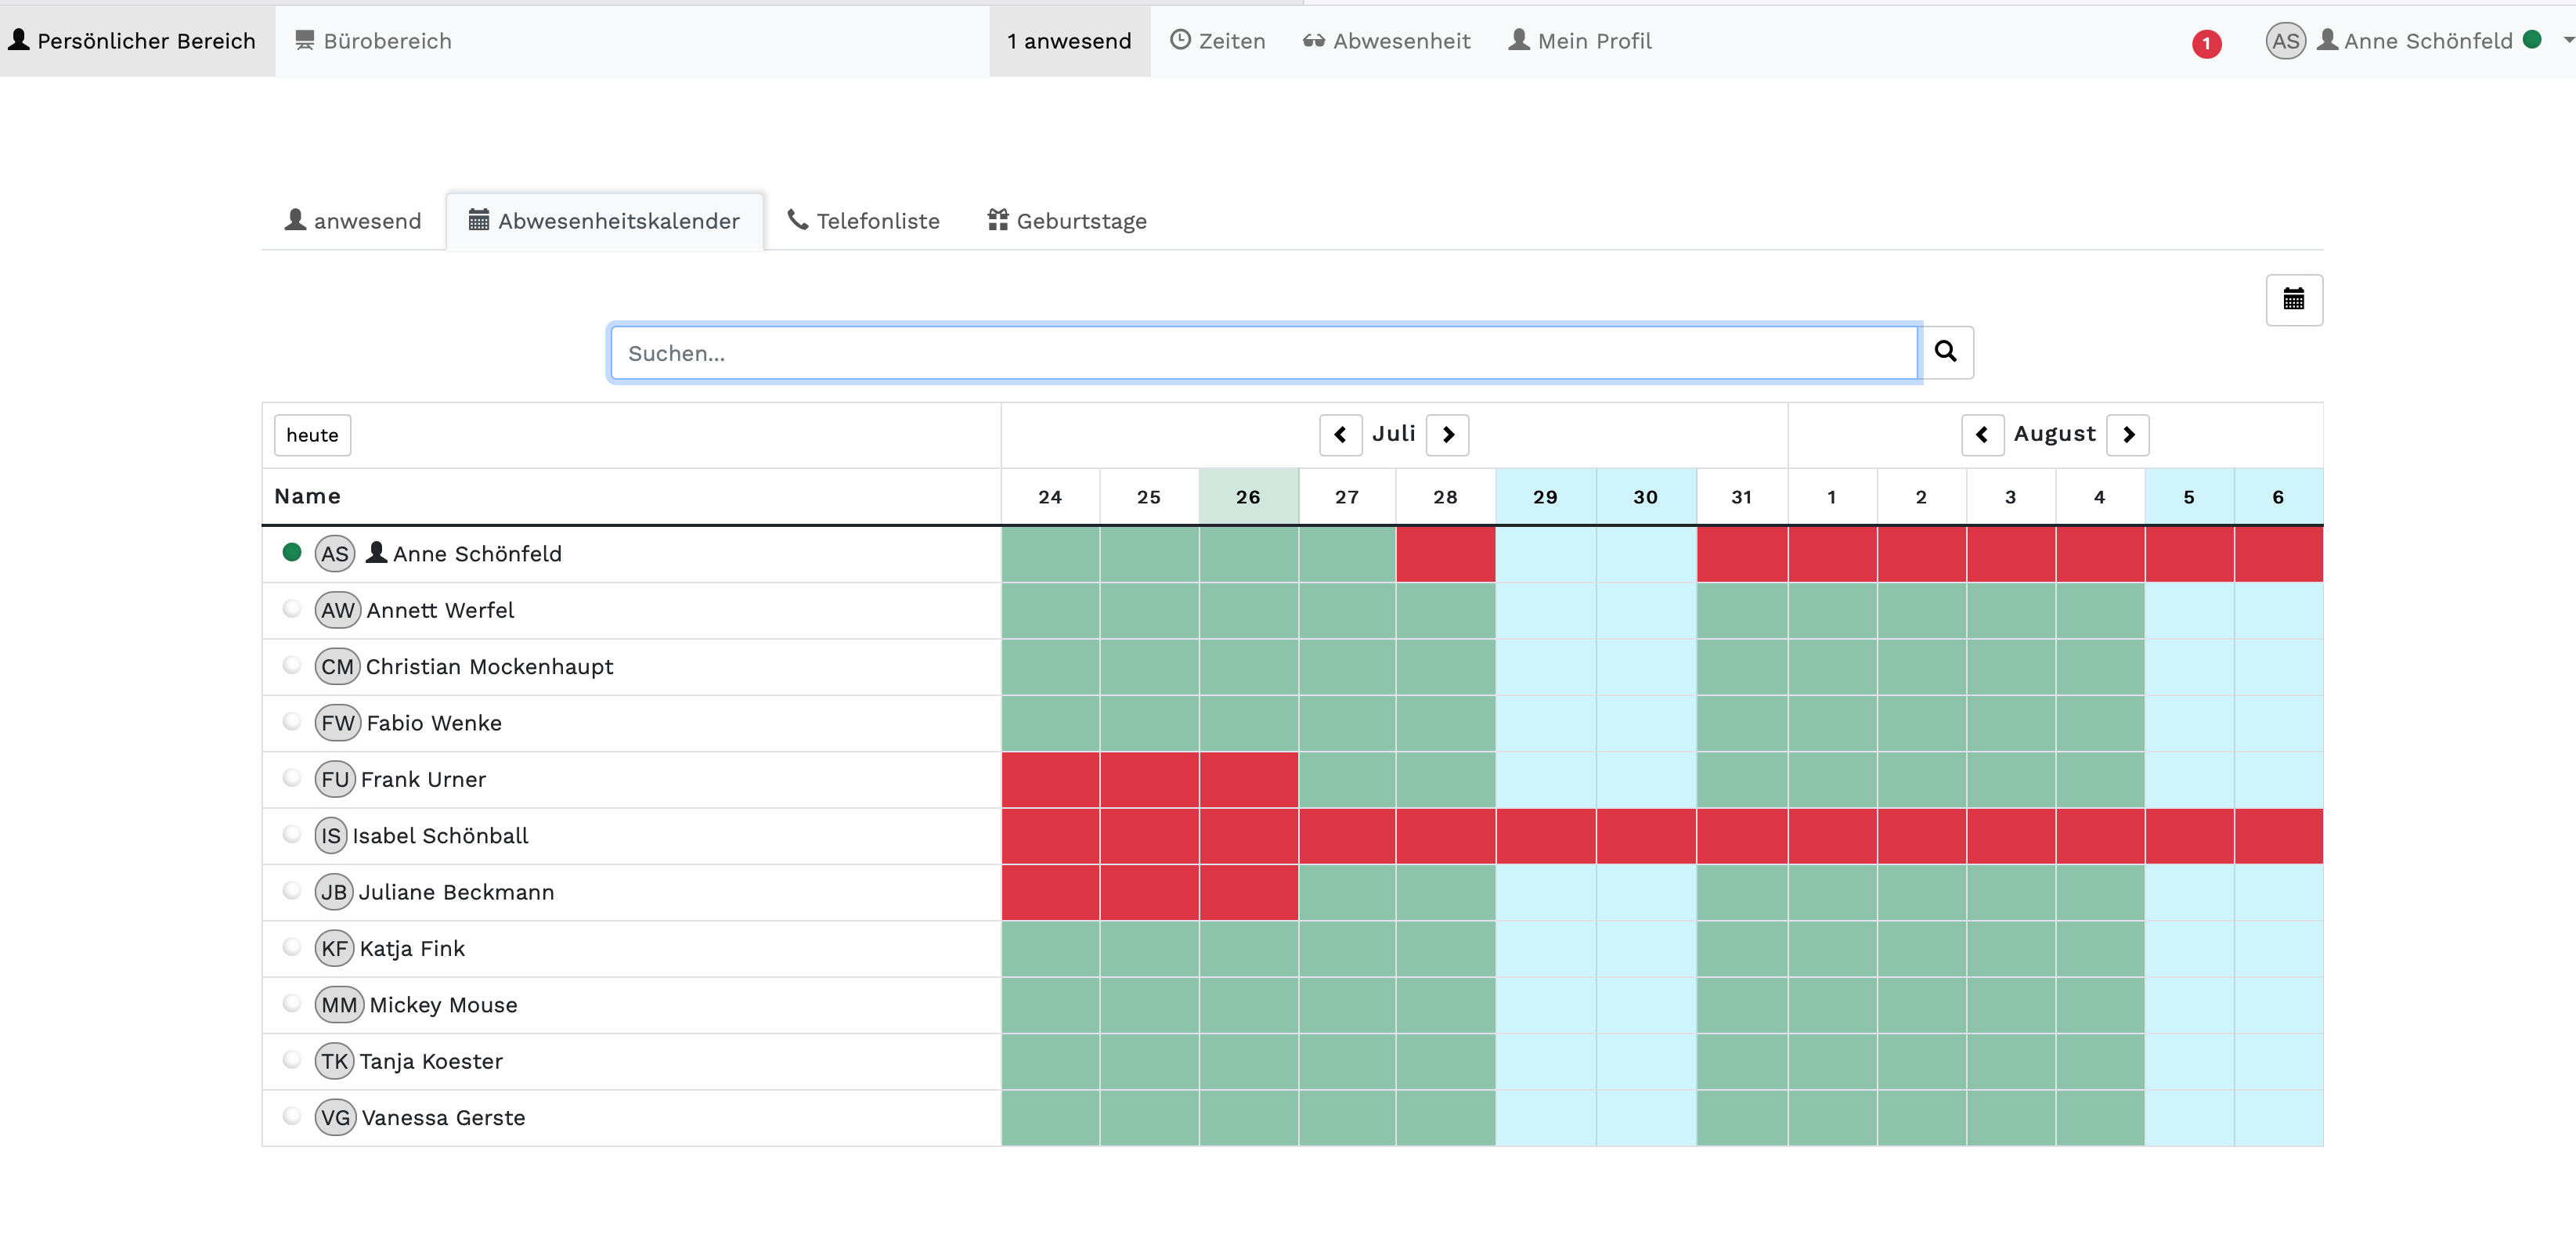Click the VG avatar of Vanessa Gerste

(336, 1118)
